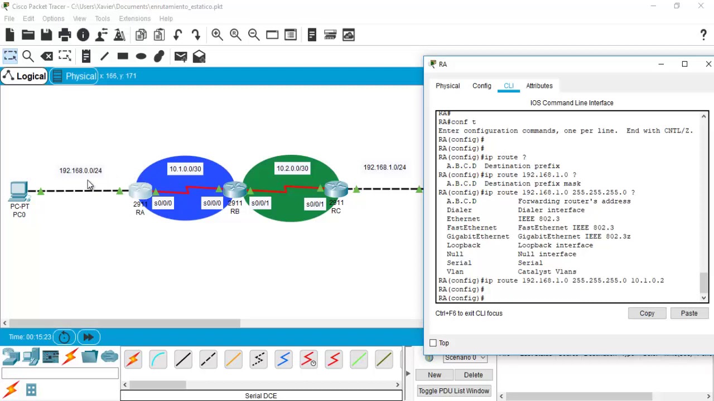Open the network information icon
714x401 pixels.
point(83,35)
